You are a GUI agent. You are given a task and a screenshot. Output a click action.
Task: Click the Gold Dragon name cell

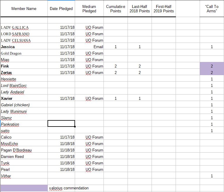[x=24, y=53]
